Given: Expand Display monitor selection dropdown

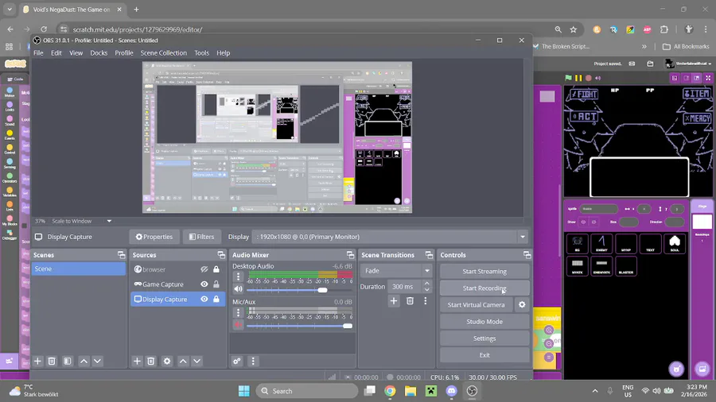Looking at the screenshot, I should 523,237.
